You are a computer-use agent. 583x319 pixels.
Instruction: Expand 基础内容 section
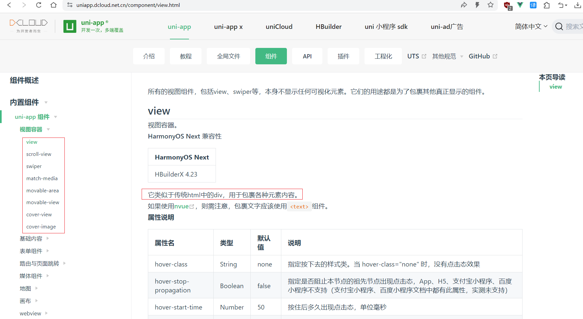[x=35, y=239]
